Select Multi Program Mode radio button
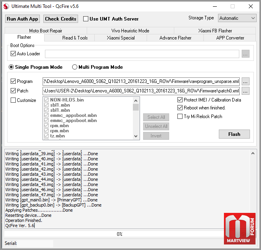This screenshot has width=261, height=250. [x=75, y=67]
